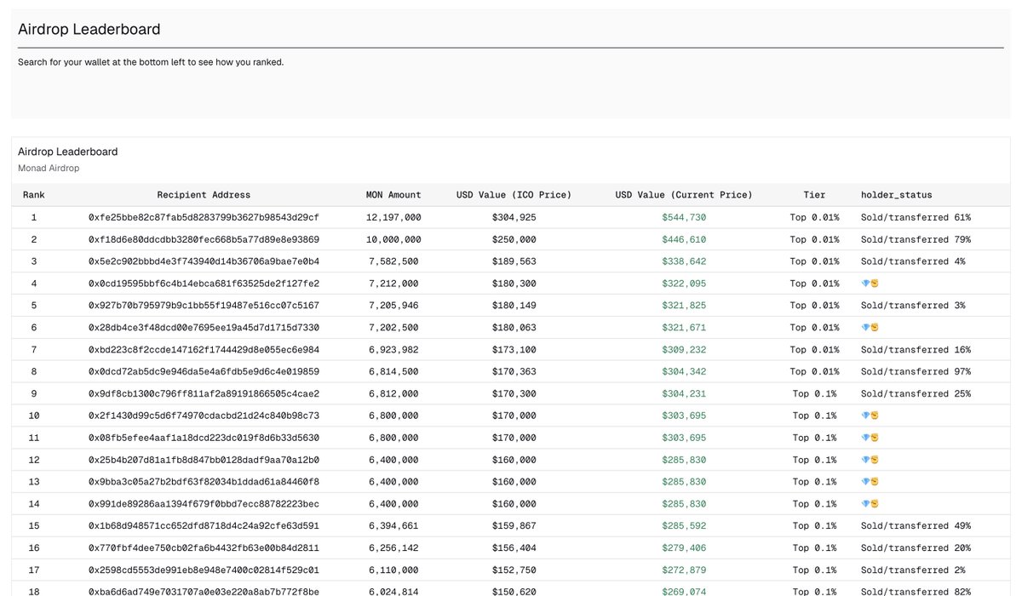Select address 0xf18d6e80ddcdbb3280fec668b5a77d89e8e93869

click(204, 240)
